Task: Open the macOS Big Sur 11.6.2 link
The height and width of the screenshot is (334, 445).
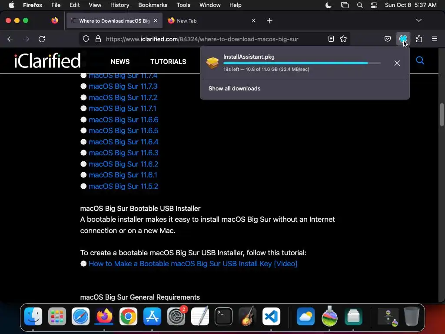Action: (x=123, y=164)
